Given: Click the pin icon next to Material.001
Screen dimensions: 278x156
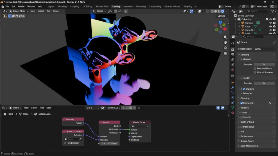Looking at the screenshot, I should 139,108.
